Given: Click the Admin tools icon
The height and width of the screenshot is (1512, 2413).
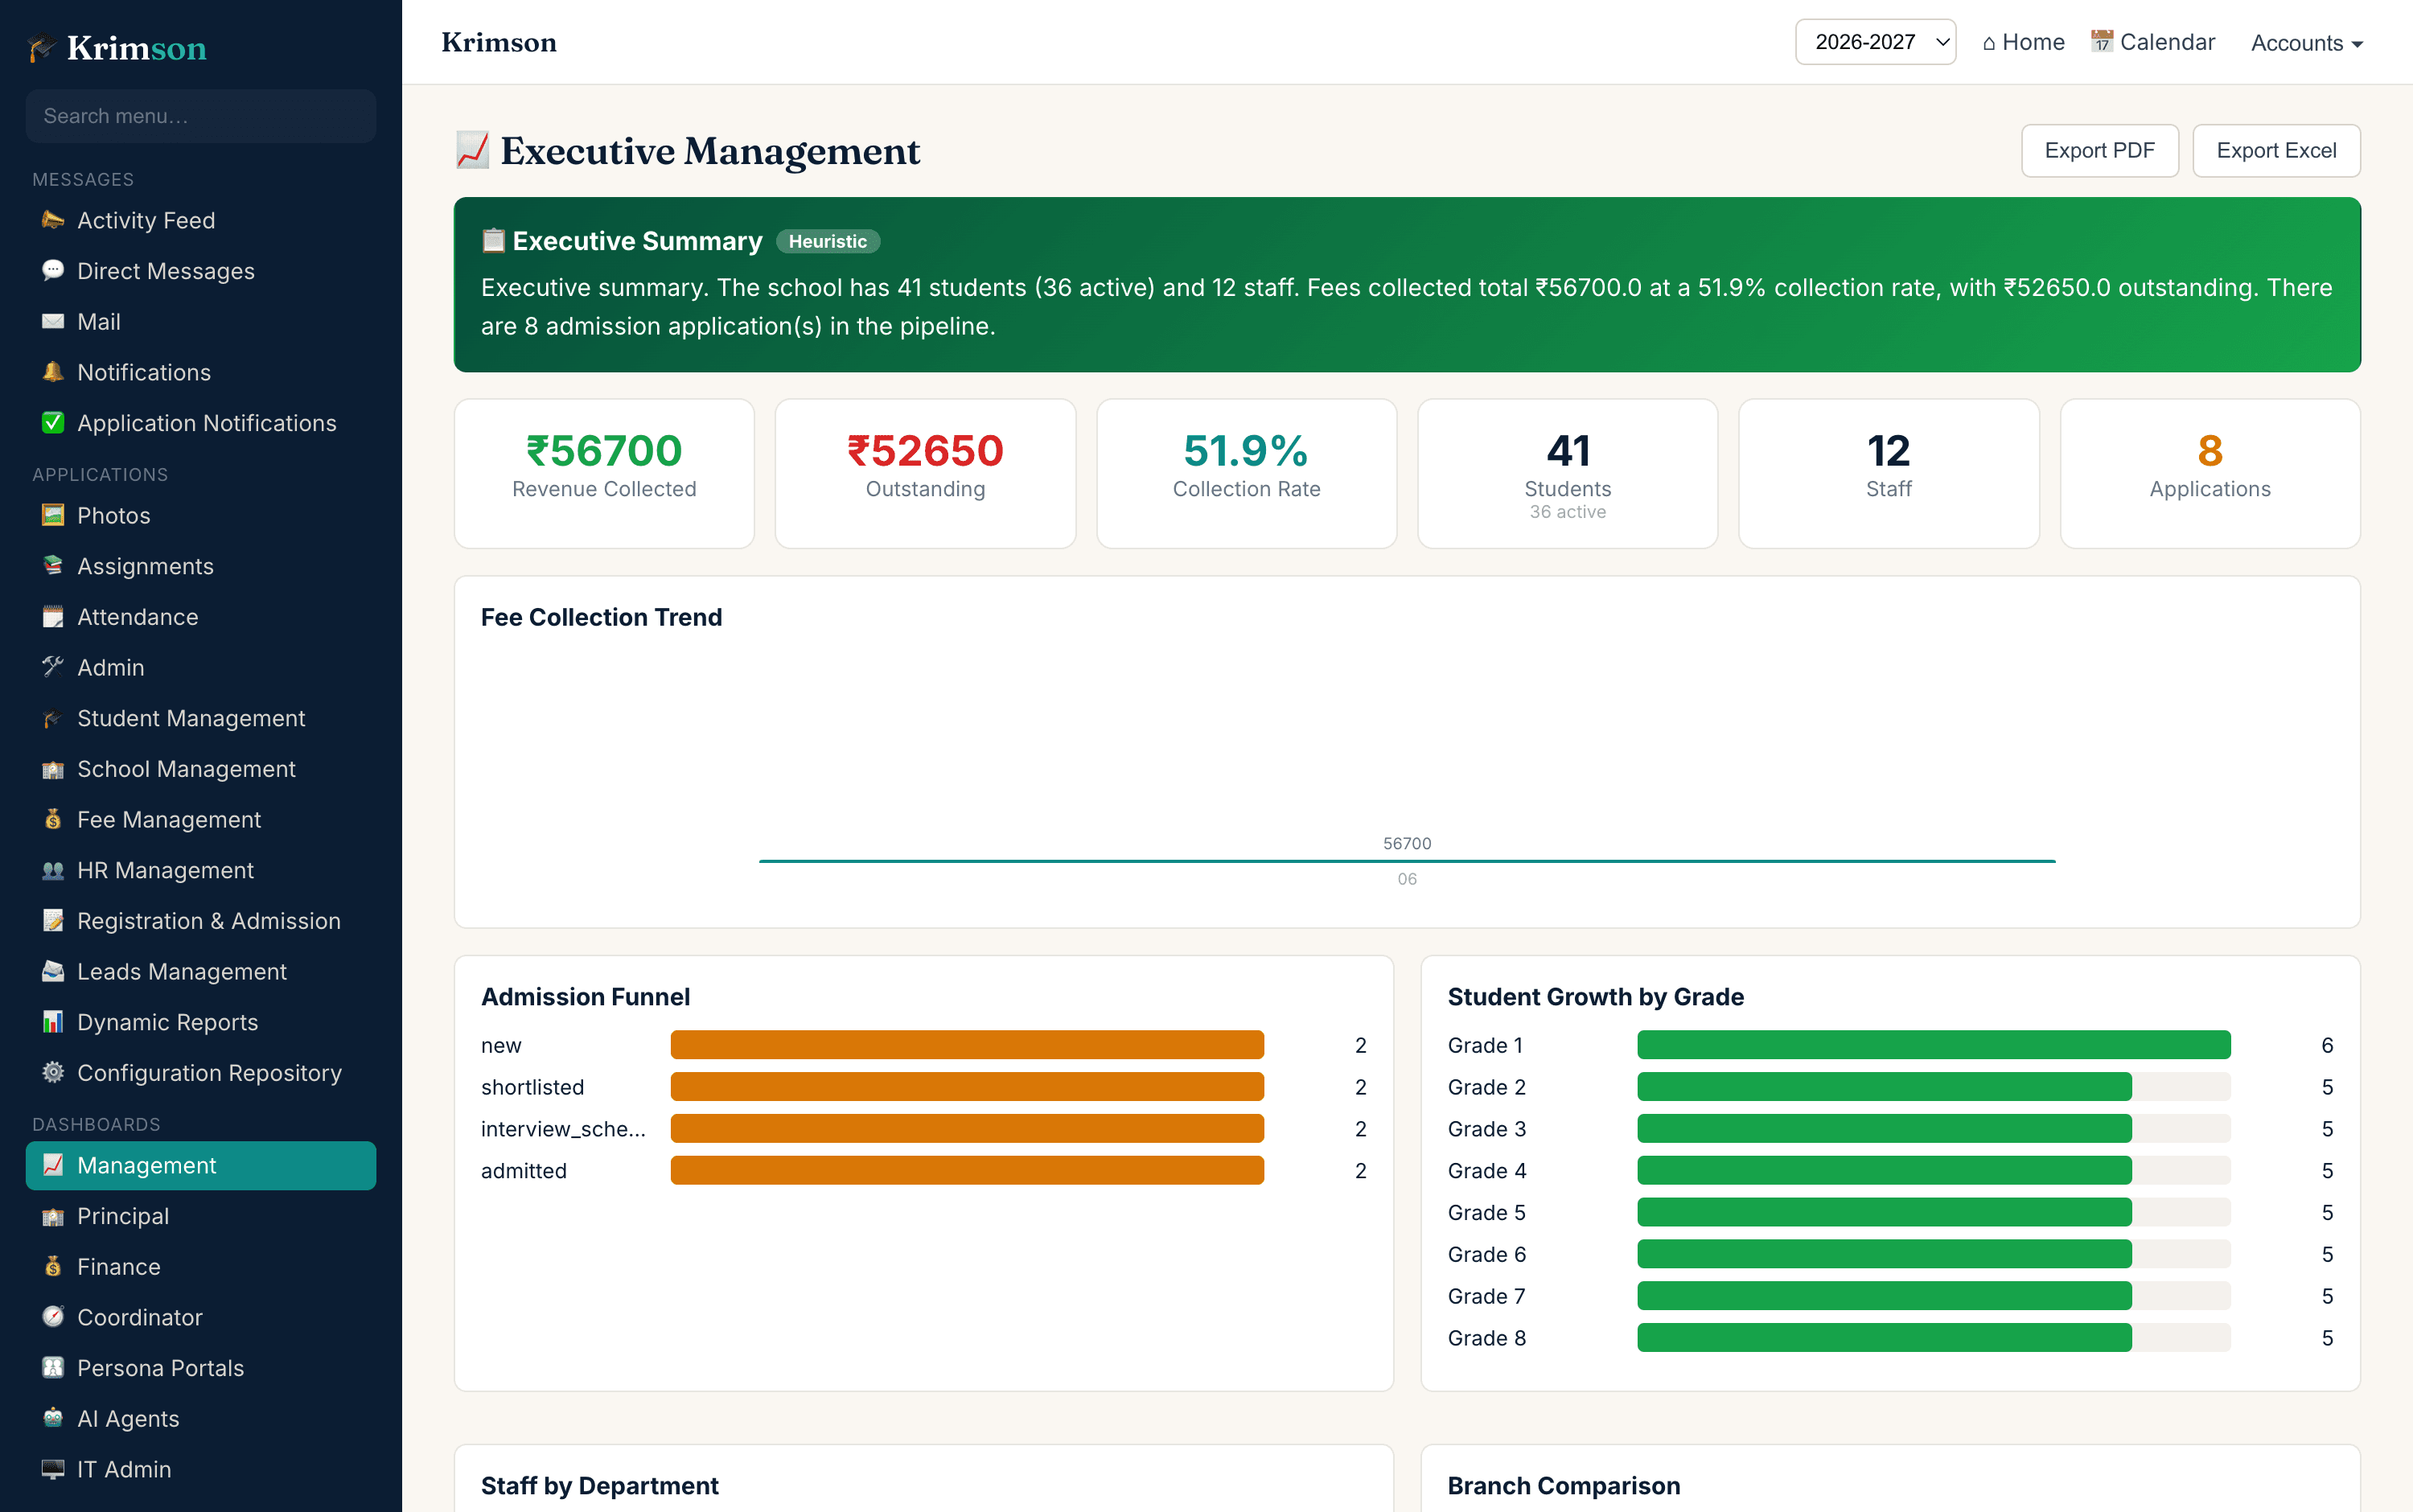Looking at the screenshot, I should tap(53, 667).
